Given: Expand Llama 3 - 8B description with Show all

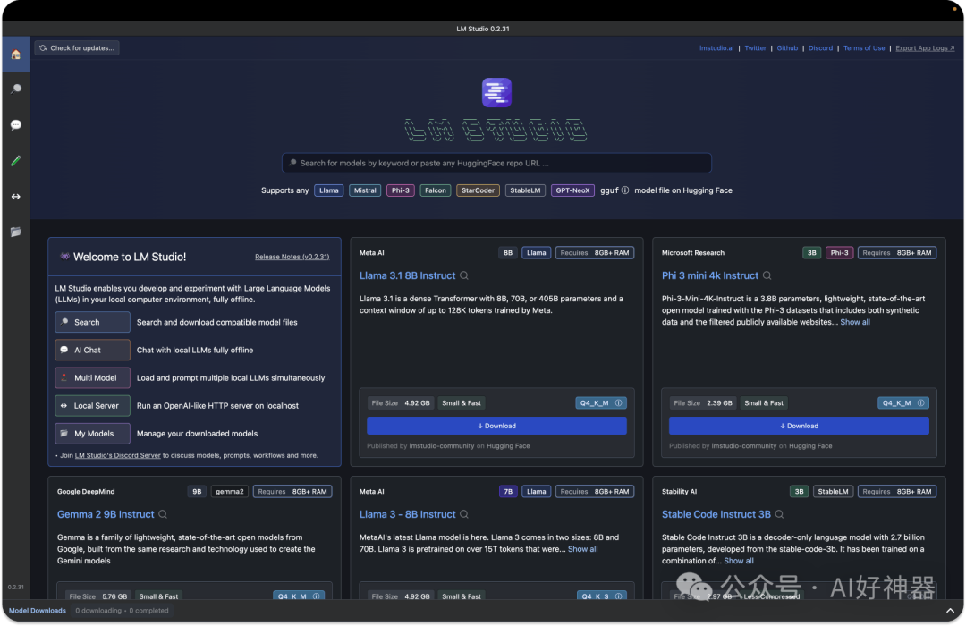Looking at the screenshot, I should [x=583, y=549].
